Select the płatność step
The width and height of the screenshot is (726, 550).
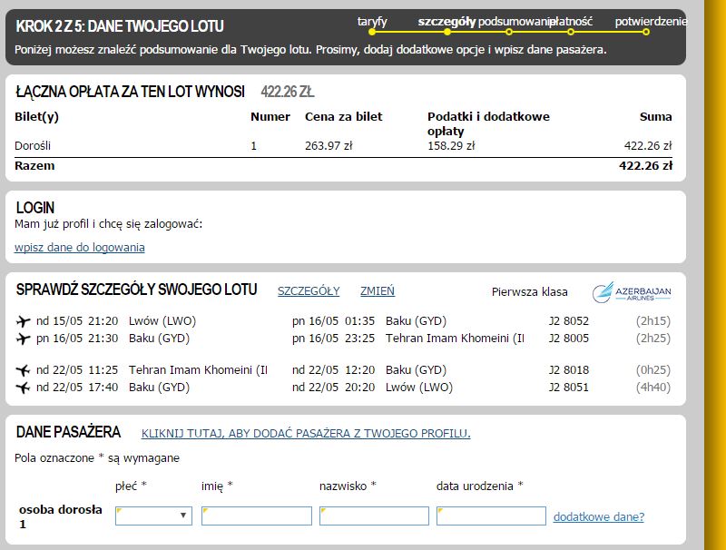(572, 21)
